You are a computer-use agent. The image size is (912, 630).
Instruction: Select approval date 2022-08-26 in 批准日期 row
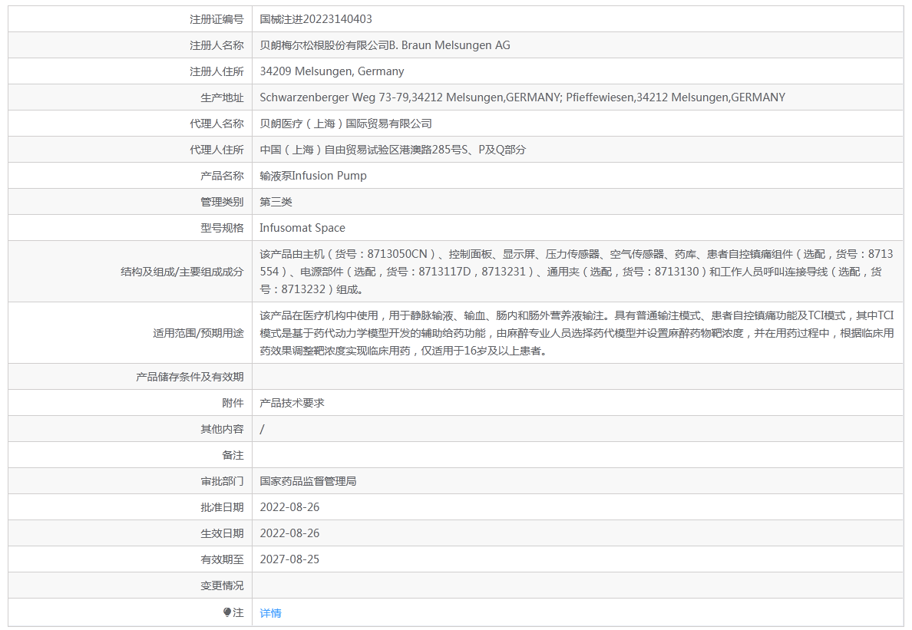(x=289, y=507)
